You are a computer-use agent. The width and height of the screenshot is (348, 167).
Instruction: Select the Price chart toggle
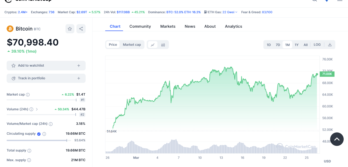click(x=113, y=45)
